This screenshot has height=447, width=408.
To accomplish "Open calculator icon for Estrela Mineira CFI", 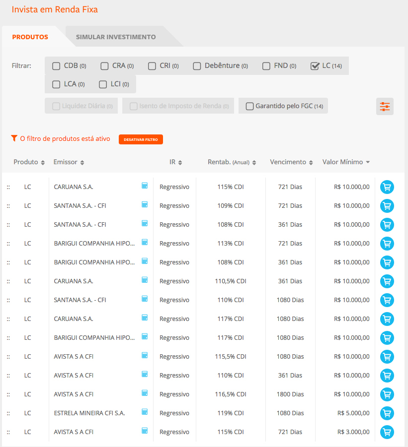I will click(x=145, y=412).
